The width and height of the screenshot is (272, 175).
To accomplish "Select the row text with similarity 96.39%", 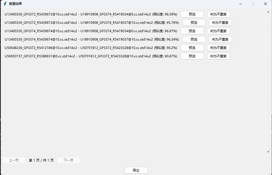I will (91, 14).
